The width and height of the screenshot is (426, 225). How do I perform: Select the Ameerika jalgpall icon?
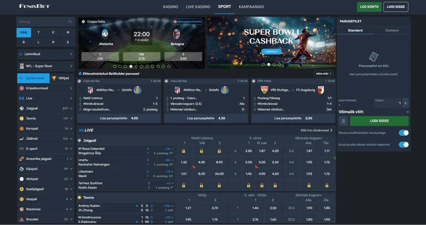click(22, 159)
